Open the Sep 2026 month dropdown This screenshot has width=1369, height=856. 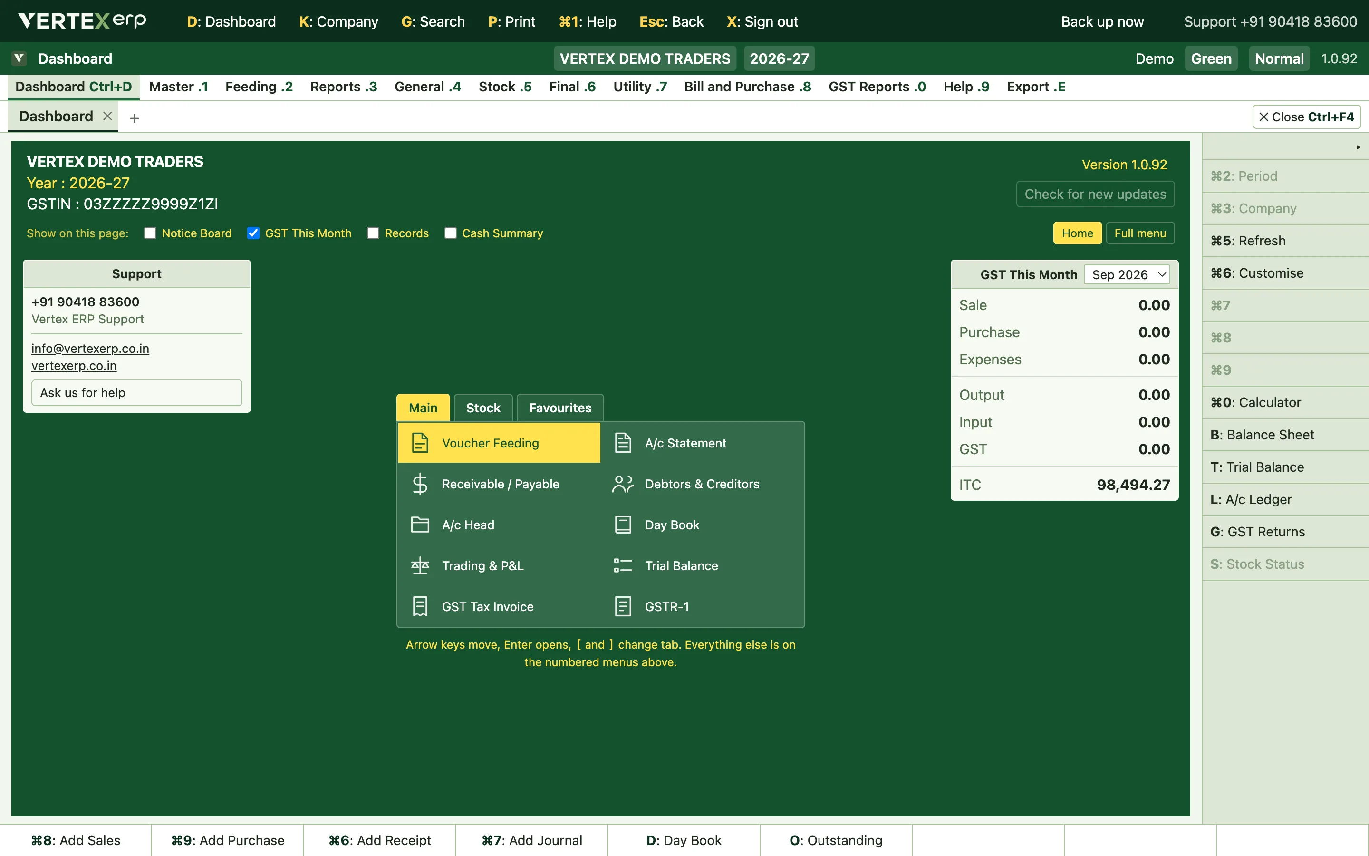click(1127, 274)
